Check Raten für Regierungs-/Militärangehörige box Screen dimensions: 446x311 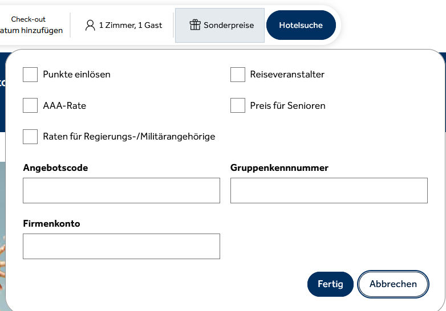pos(30,137)
